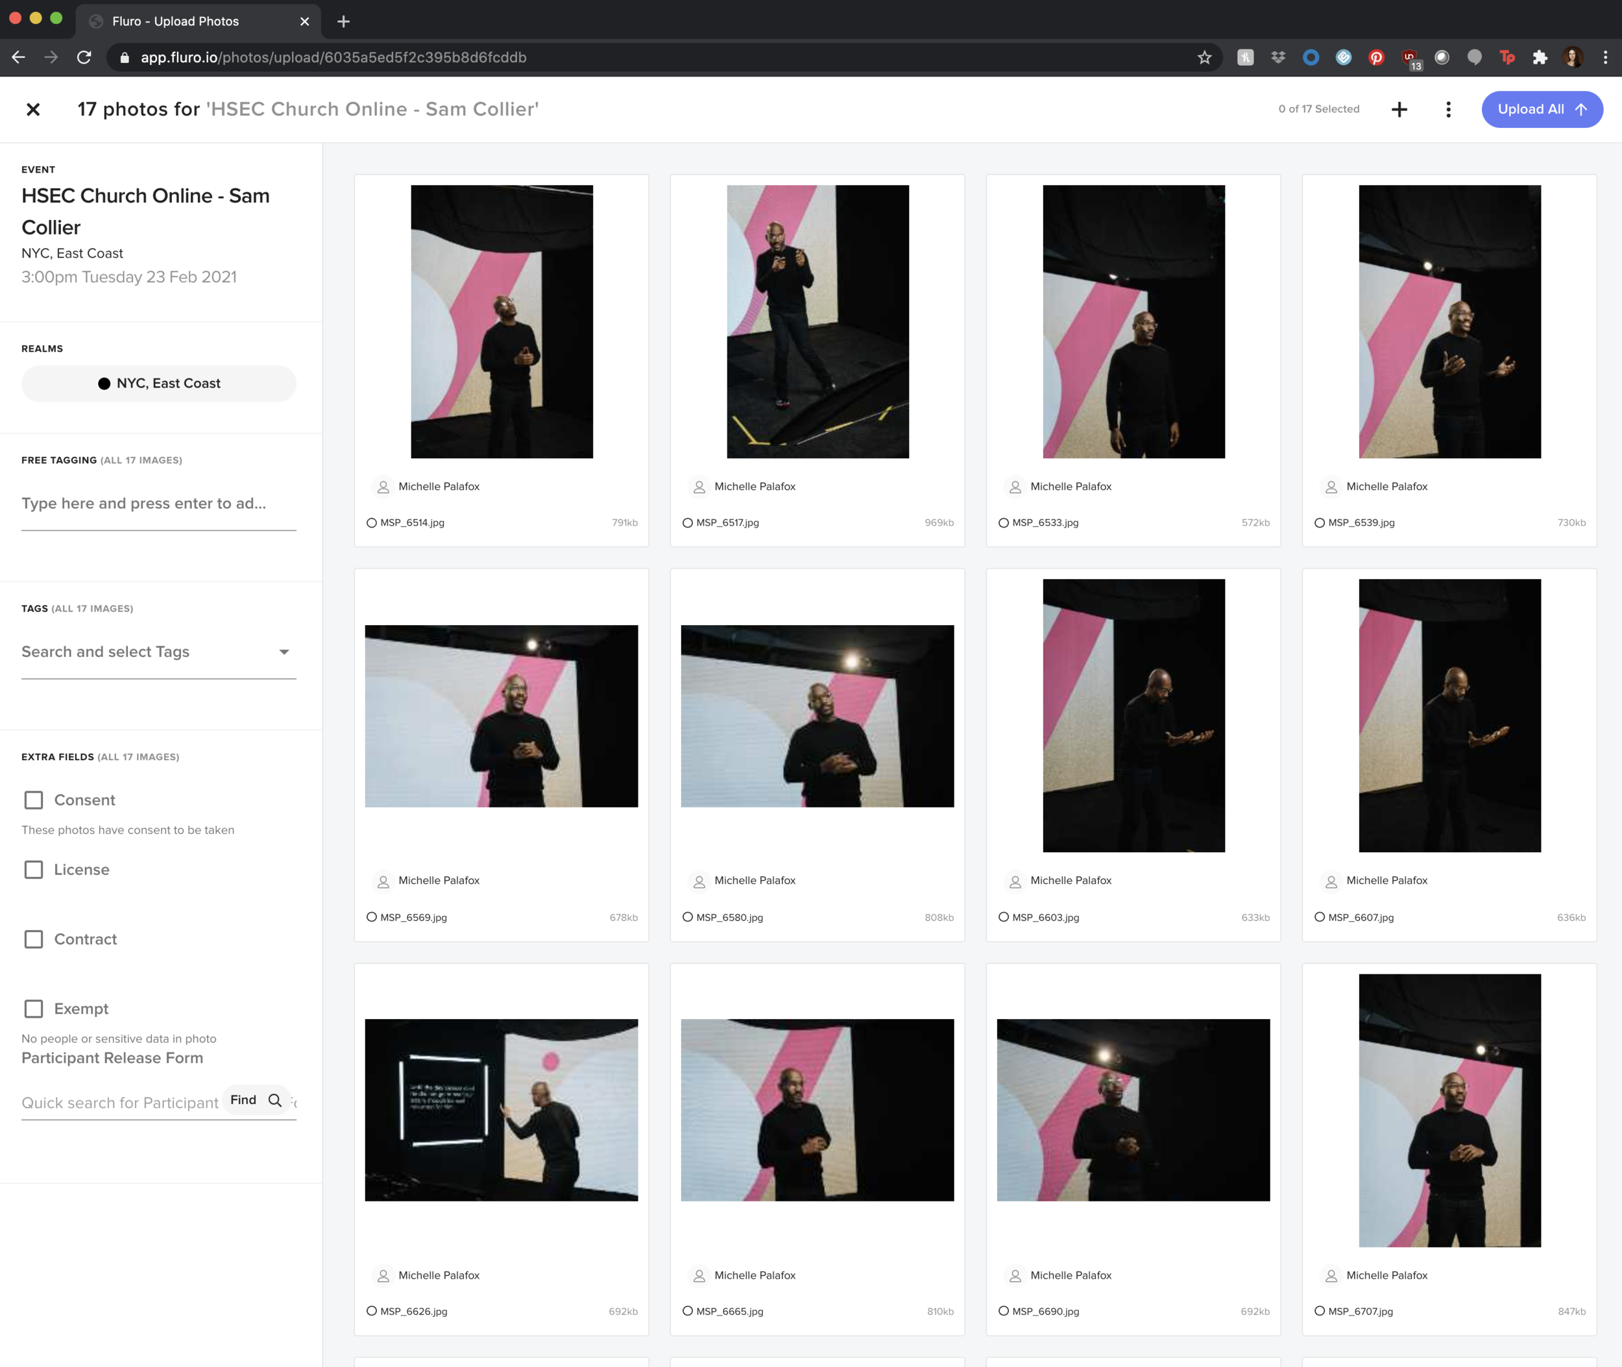
Task: Click the Find search magnifier icon
Action: (274, 1100)
